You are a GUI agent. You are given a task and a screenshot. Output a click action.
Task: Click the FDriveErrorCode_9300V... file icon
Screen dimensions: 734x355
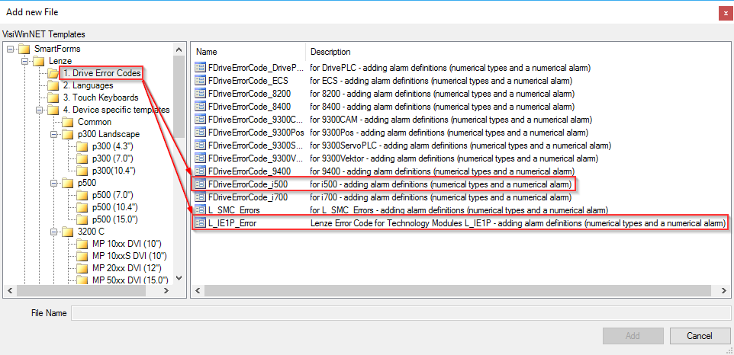tap(200, 158)
